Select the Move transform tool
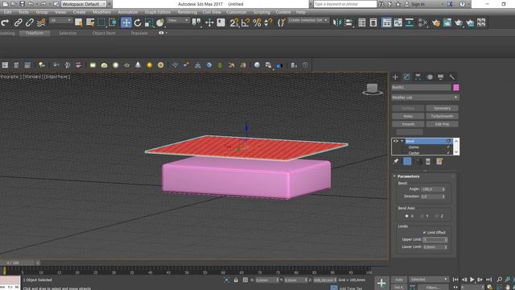 pyautogui.click(x=126, y=23)
